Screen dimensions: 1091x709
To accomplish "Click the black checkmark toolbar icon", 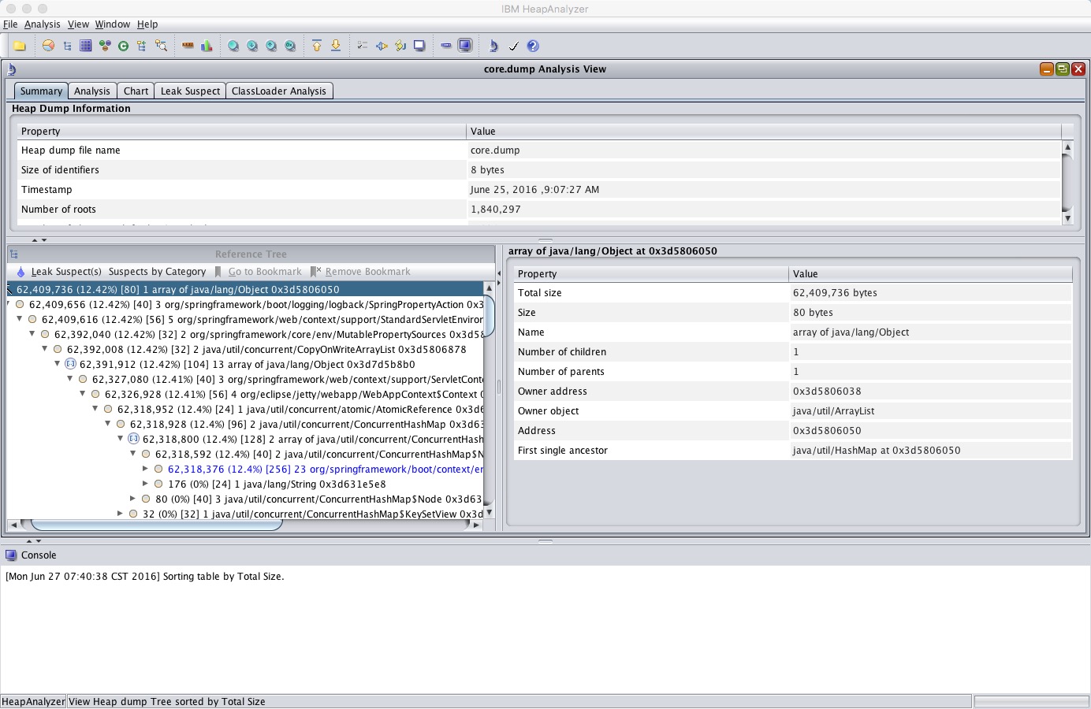I will pyautogui.click(x=513, y=46).
